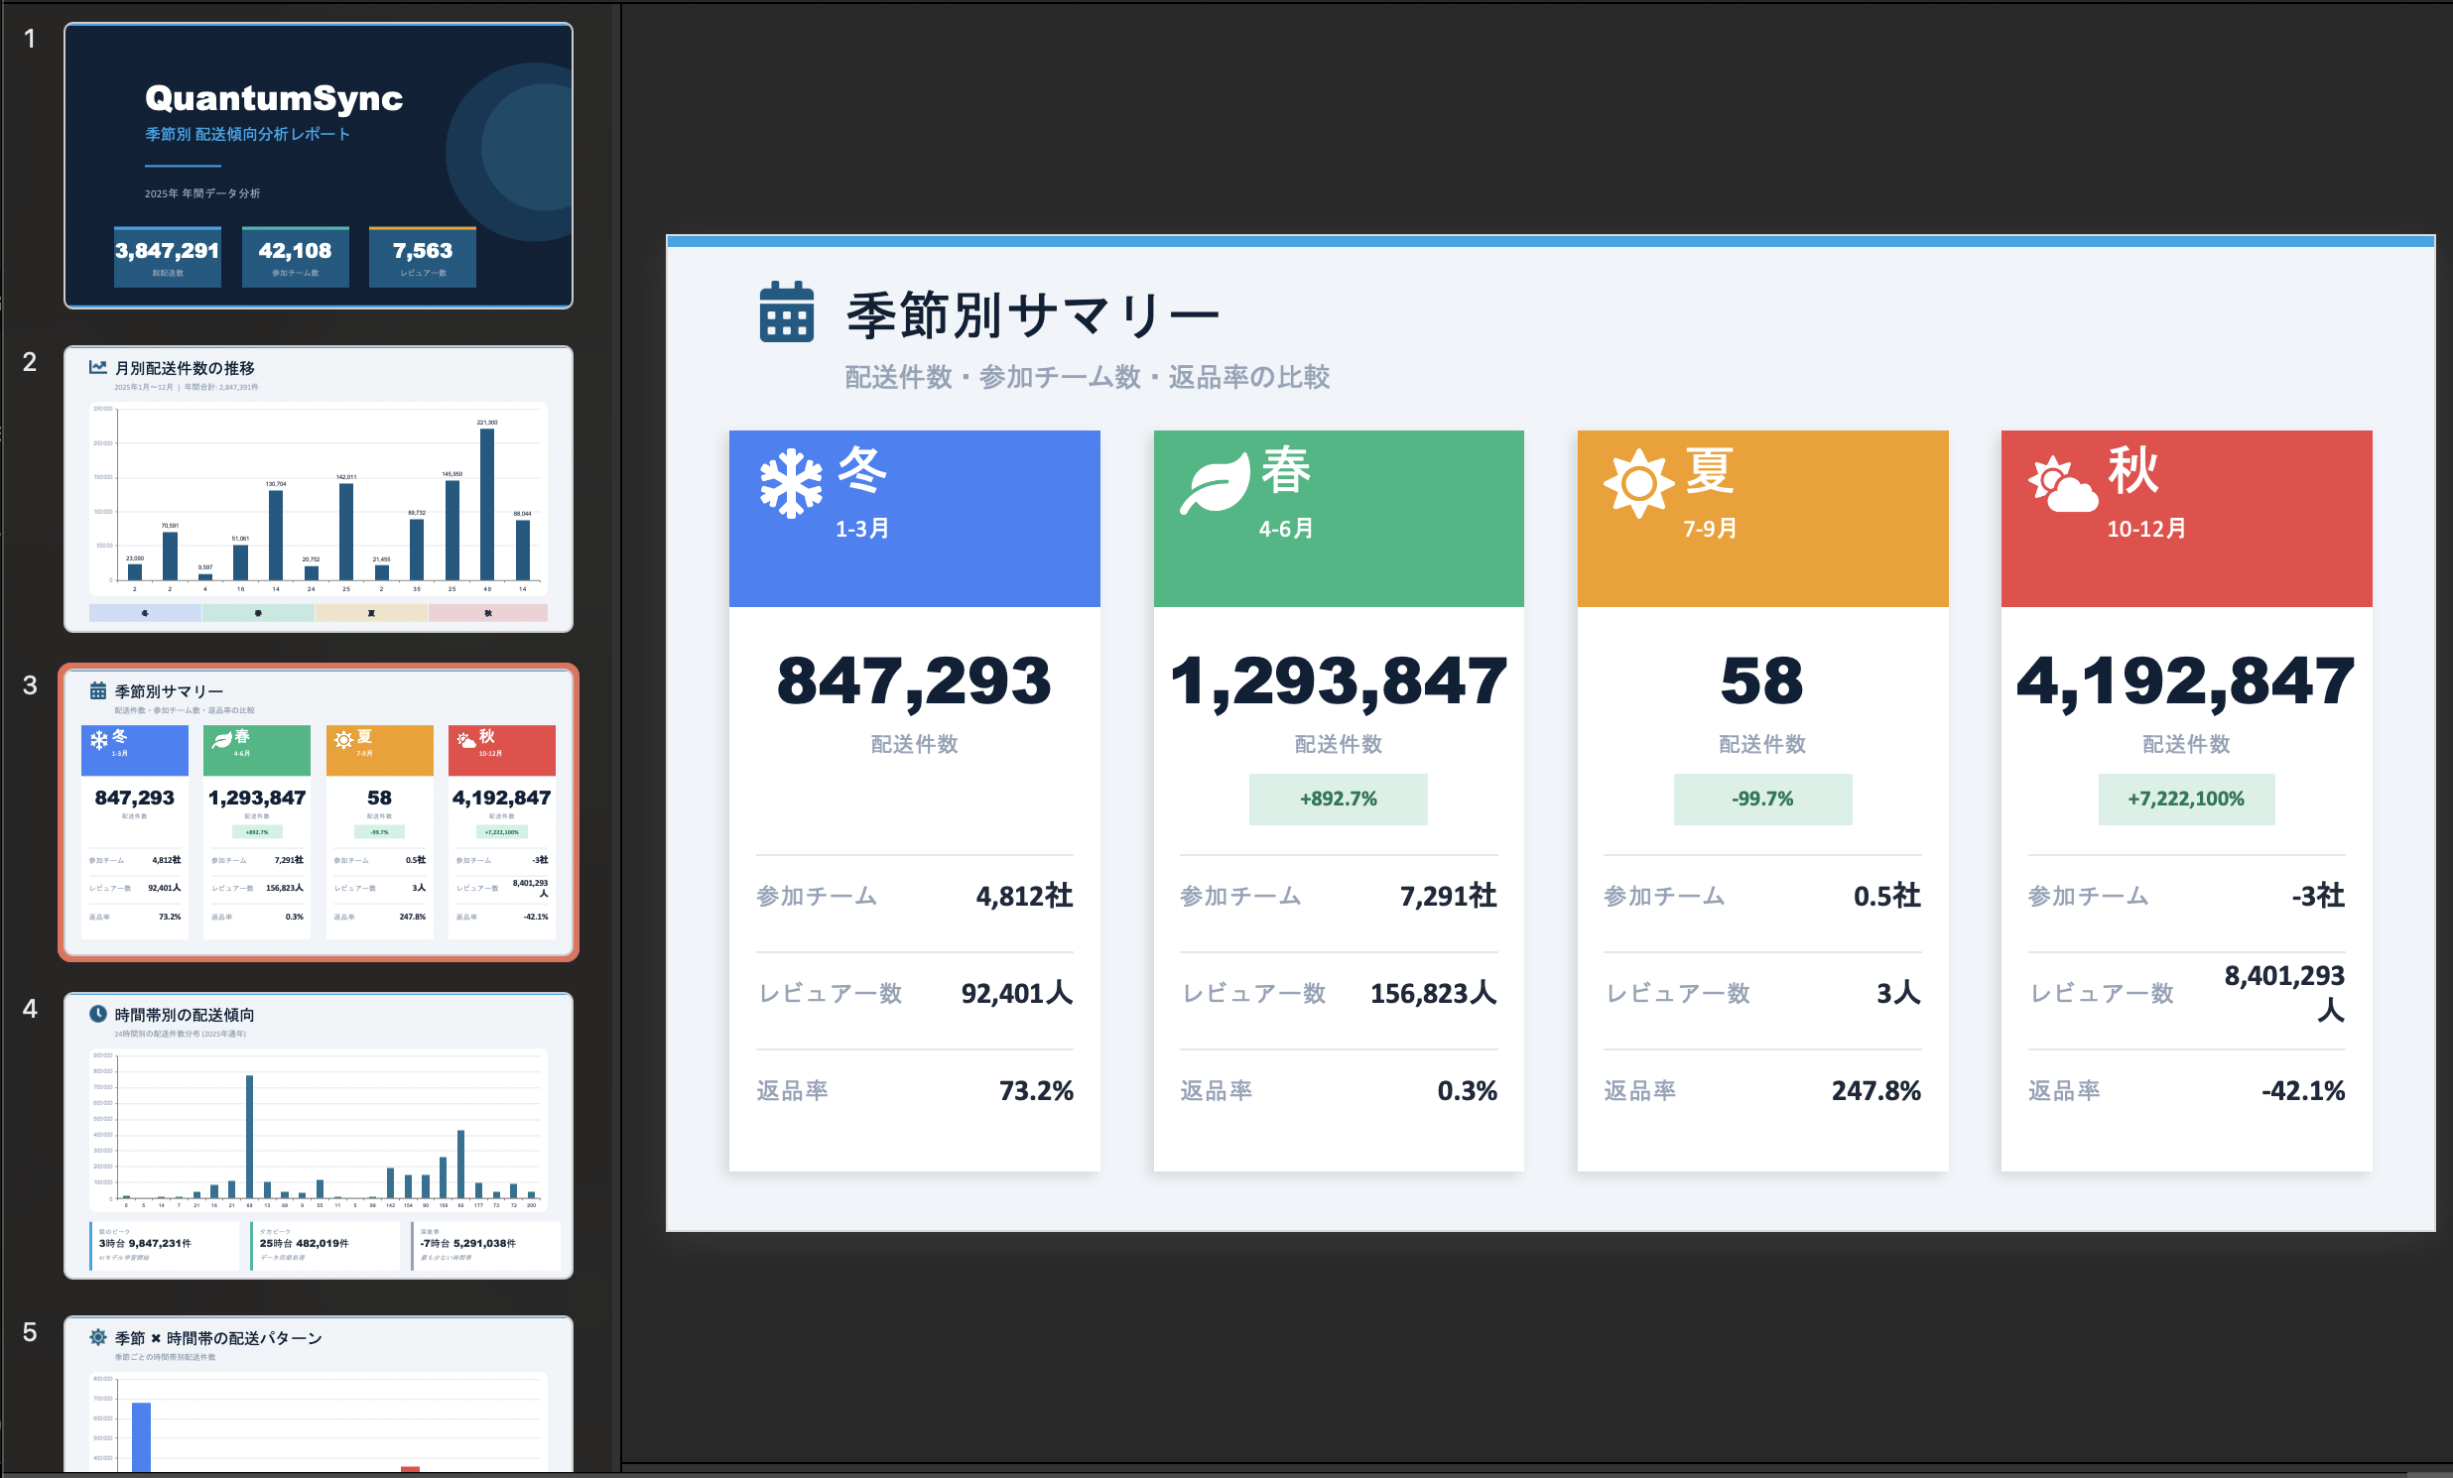This screenshot has height=1478, width=2453.
Task: Click the +7,222,100% badge on autumn card
Action: coord(2185,799)
